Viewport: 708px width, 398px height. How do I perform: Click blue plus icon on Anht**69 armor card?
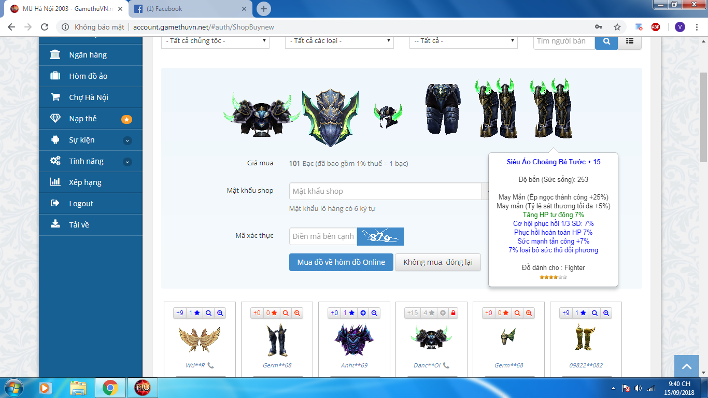[363, 313]
